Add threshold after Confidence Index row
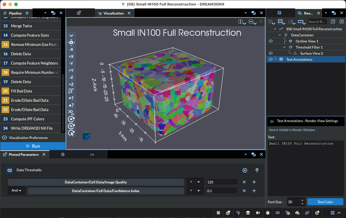 click(x=254, y=191)
